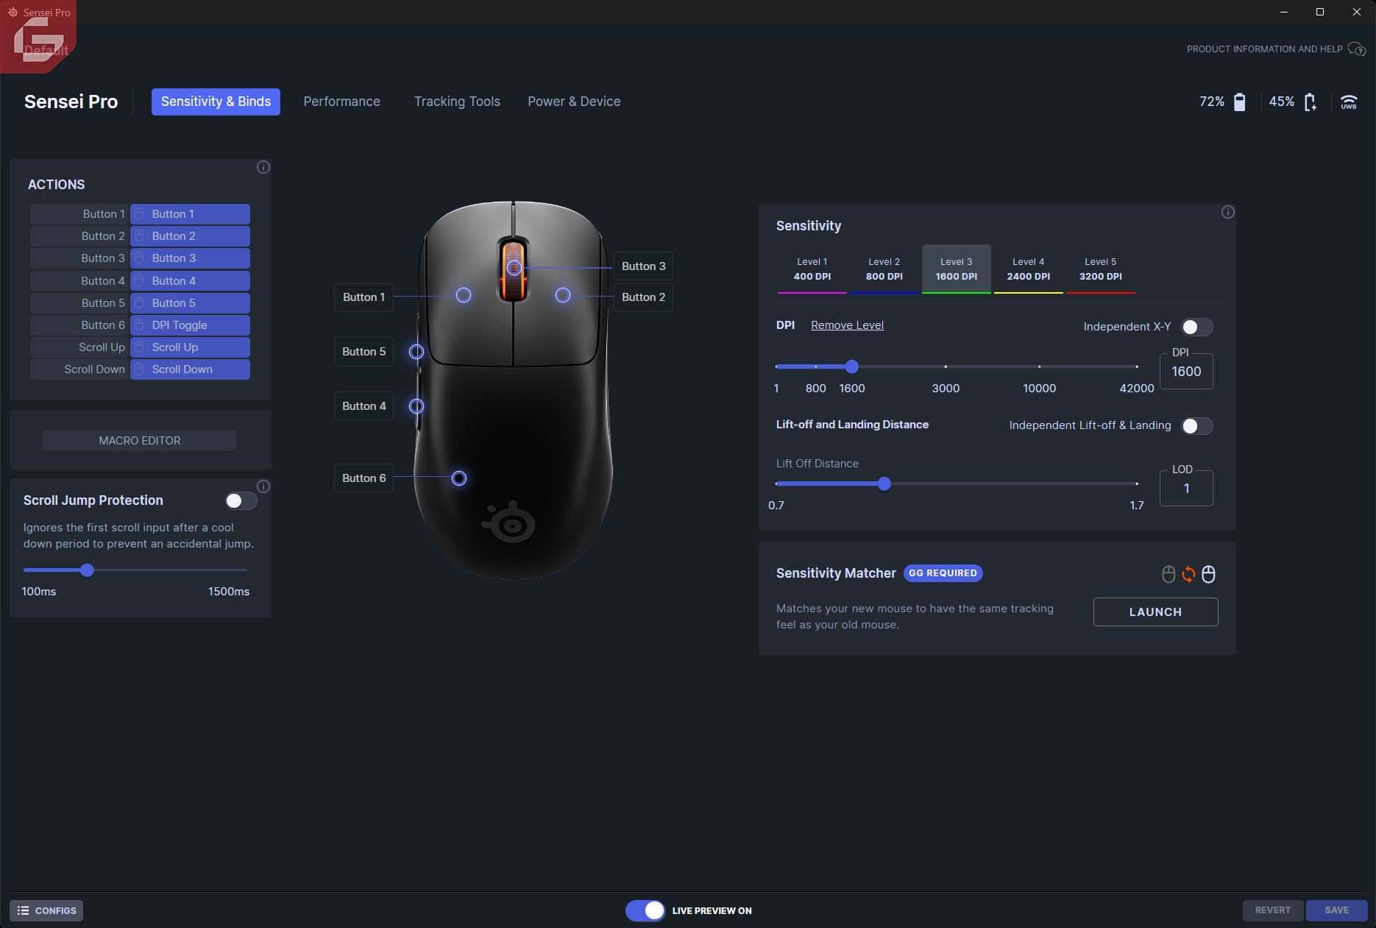Open Button 3 action dropdown
Image resolution: width=1376 pixels, height=928 pixels.
tap(190, 258)
